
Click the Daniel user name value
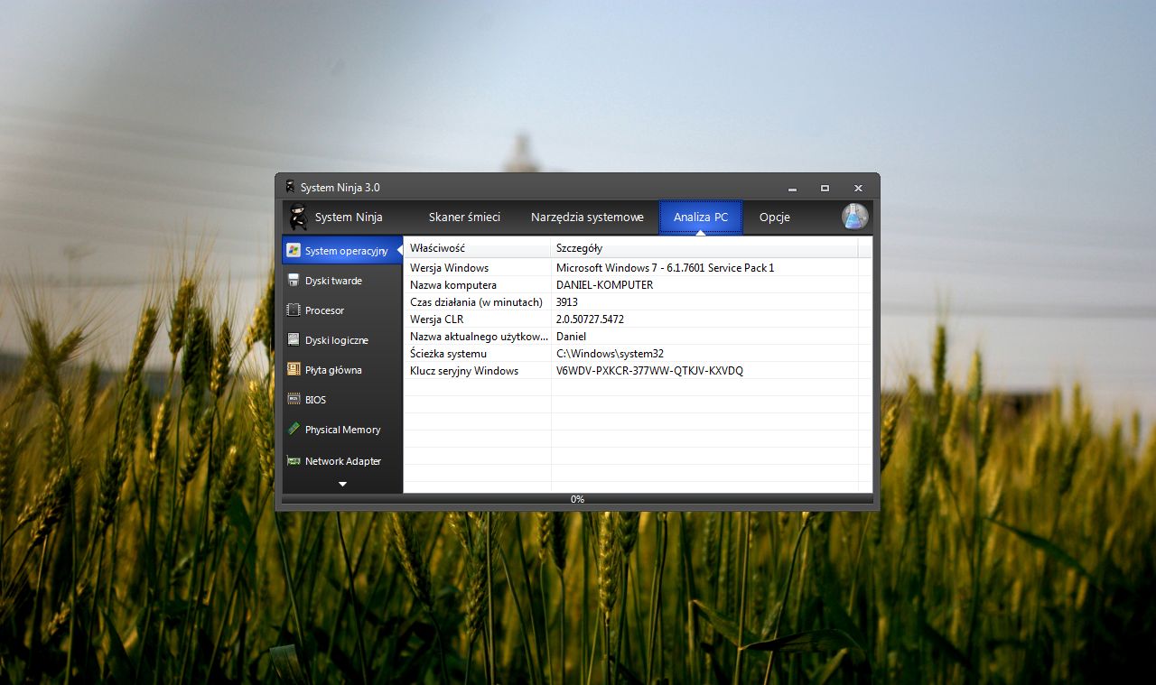pos(571,337)
